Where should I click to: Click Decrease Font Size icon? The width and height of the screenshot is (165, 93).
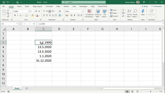click(x=39, y=11)
